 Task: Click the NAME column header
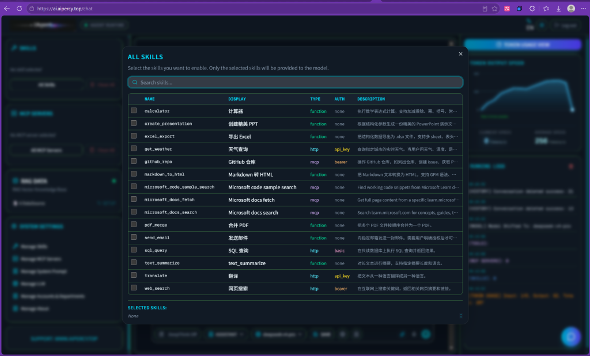[149, 99]
